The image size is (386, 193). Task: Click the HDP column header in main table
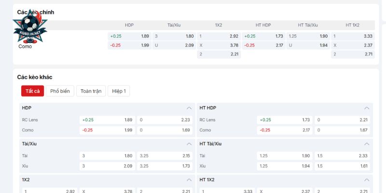point(129,25)
